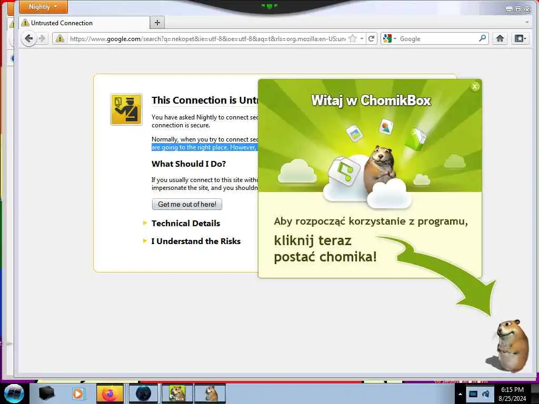Image resolution: width=539 pixels, height=404 pixels.
Task: Show hidden system tray icons
Action: [460, 394]
